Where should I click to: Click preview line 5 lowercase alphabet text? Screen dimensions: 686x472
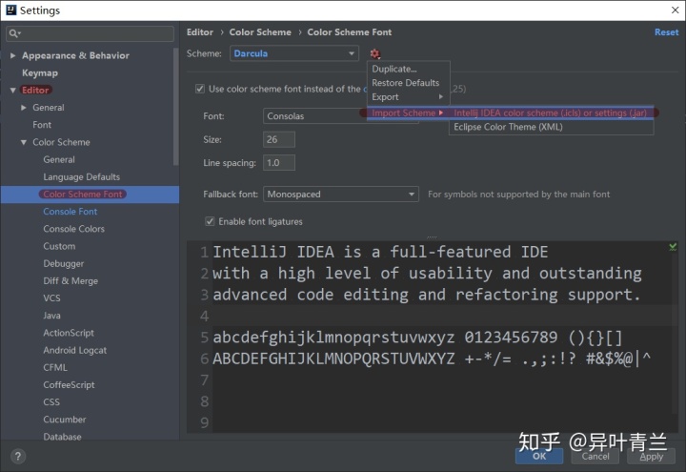click(x=333, y=338)
